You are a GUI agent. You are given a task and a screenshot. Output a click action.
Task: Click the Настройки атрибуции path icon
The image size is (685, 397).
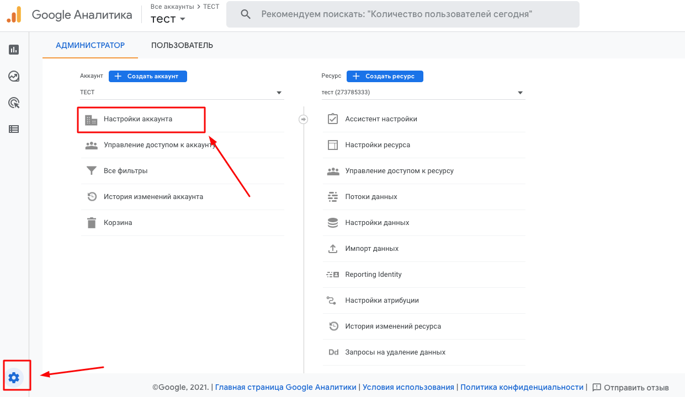click(x=332, y=301)
